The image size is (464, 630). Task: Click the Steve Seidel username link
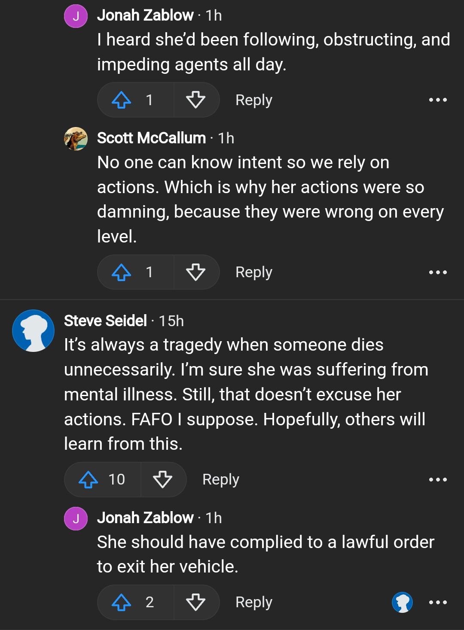point(105,321)
